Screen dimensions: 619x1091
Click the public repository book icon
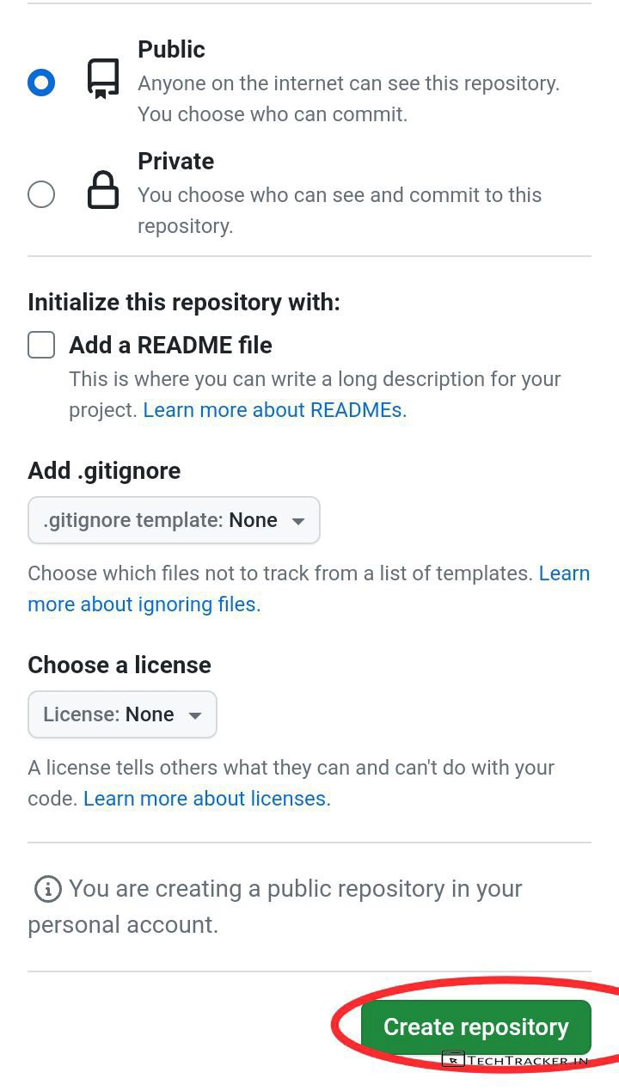103,80
